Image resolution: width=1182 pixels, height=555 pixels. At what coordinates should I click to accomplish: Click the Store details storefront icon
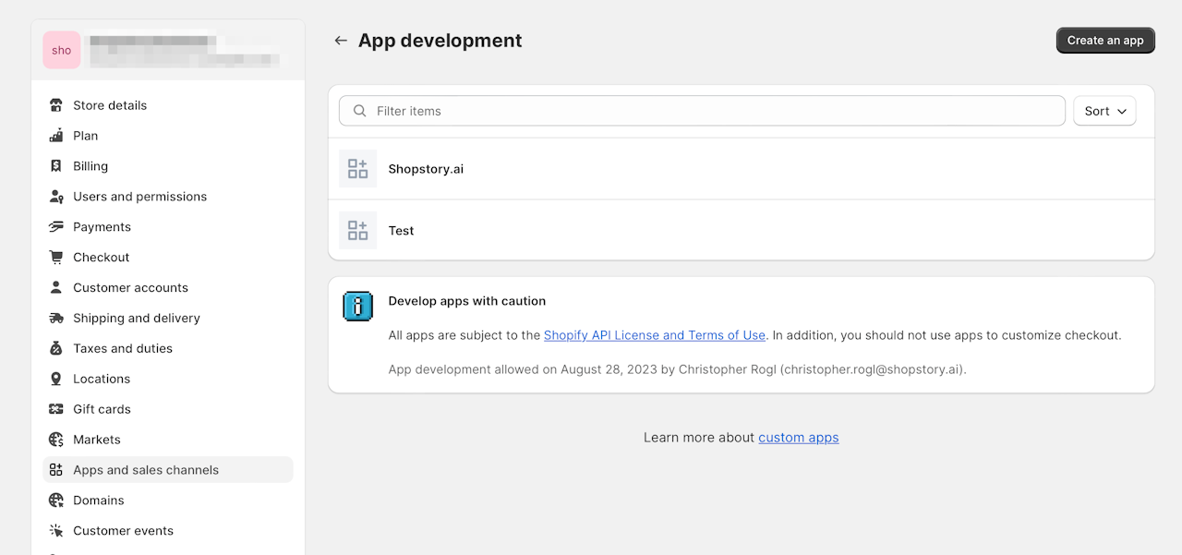coord(56,105)
